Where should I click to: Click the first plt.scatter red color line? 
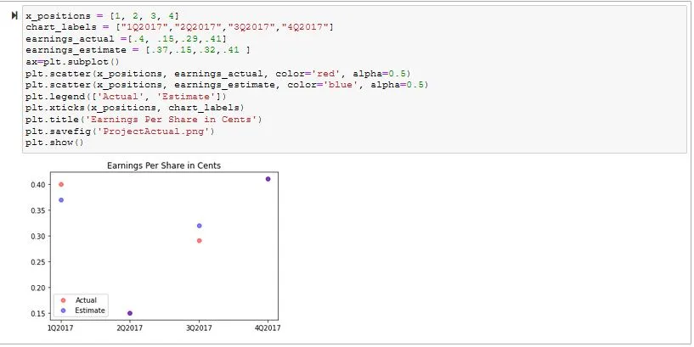point(218,73)
